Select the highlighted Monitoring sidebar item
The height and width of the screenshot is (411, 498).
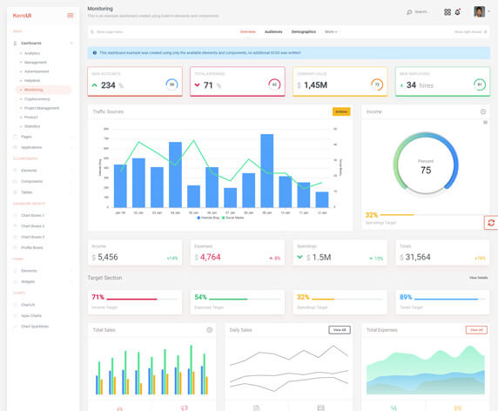point(44,90)
